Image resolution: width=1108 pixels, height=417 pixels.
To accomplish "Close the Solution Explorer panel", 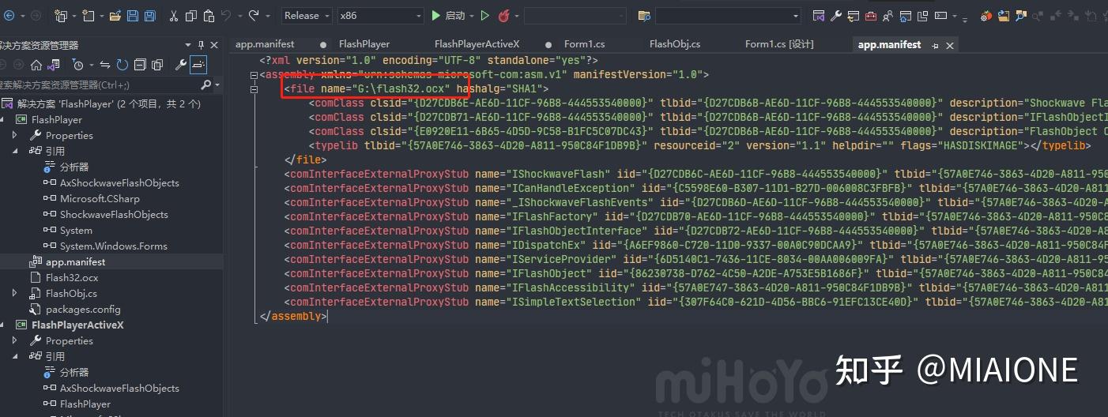I will (214, 45).
